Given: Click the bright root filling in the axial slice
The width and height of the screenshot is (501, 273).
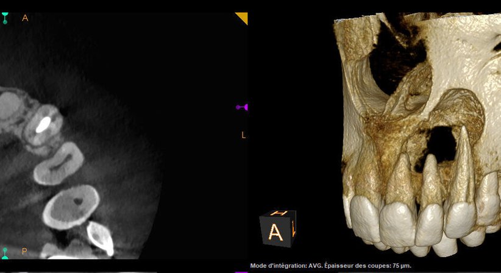Looking at the screenshot, I should [x=43, y=125].
